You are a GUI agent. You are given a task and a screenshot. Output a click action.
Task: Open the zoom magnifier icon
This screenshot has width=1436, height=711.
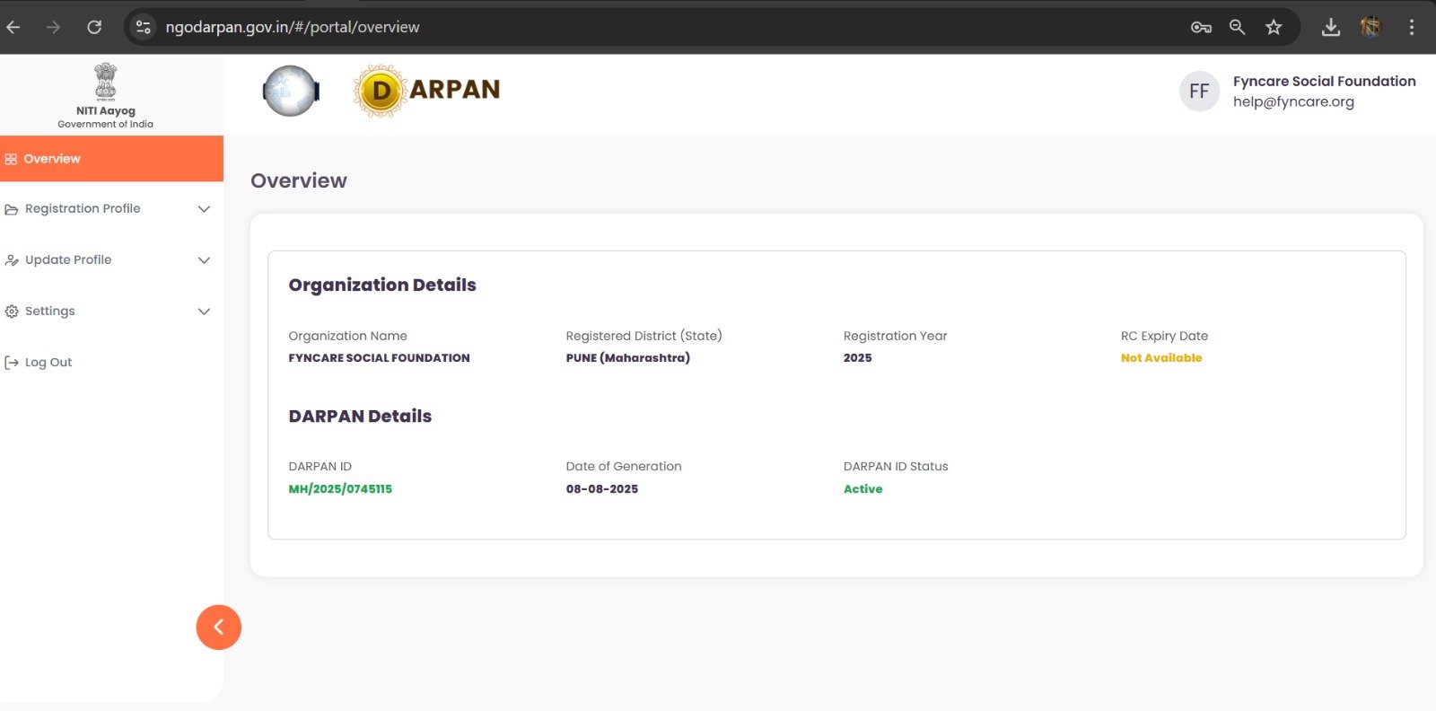pos(1238,27)
